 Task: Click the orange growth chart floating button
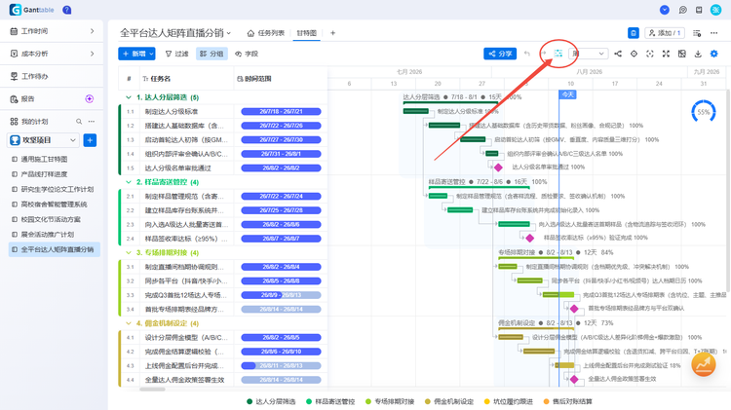point(704,364)
